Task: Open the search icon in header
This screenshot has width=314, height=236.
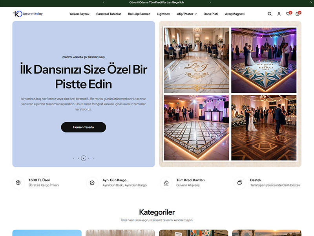Action: point(270,14)
